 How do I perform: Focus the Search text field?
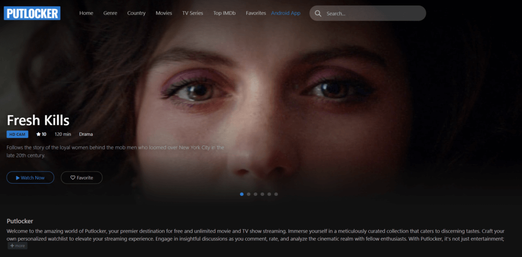pyautogui.click(x=372, y=13)
